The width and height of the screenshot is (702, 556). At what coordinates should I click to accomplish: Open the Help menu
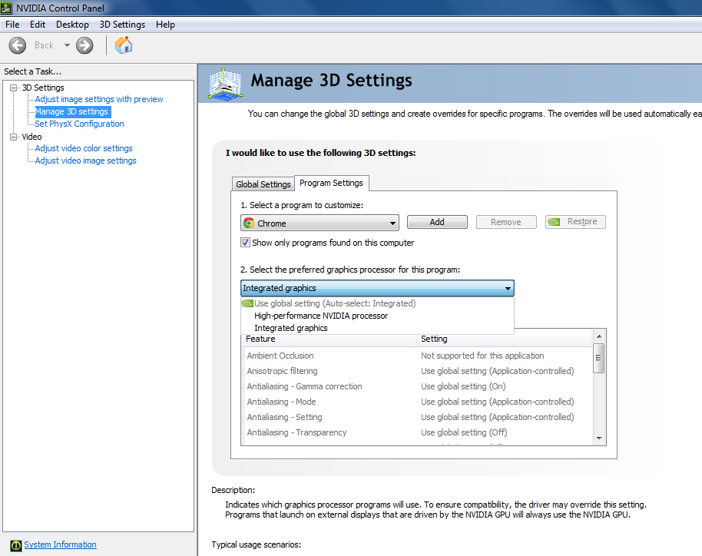click(x=165, y=25)
